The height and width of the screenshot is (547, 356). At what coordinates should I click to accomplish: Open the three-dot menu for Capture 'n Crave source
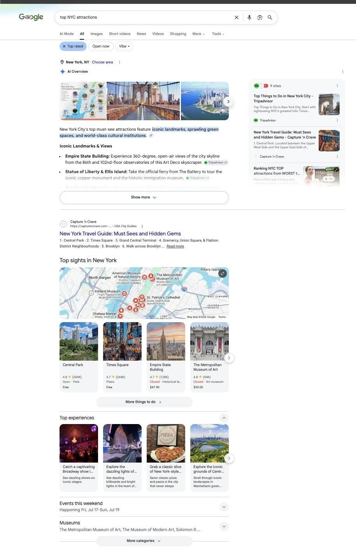pos(337,156)
